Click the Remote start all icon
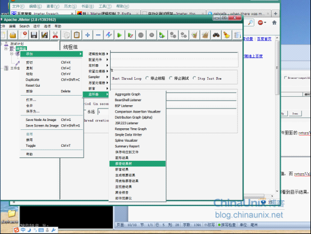Image resolution: width=311 pixels, height=234 pixels. (x=162, y=35)
